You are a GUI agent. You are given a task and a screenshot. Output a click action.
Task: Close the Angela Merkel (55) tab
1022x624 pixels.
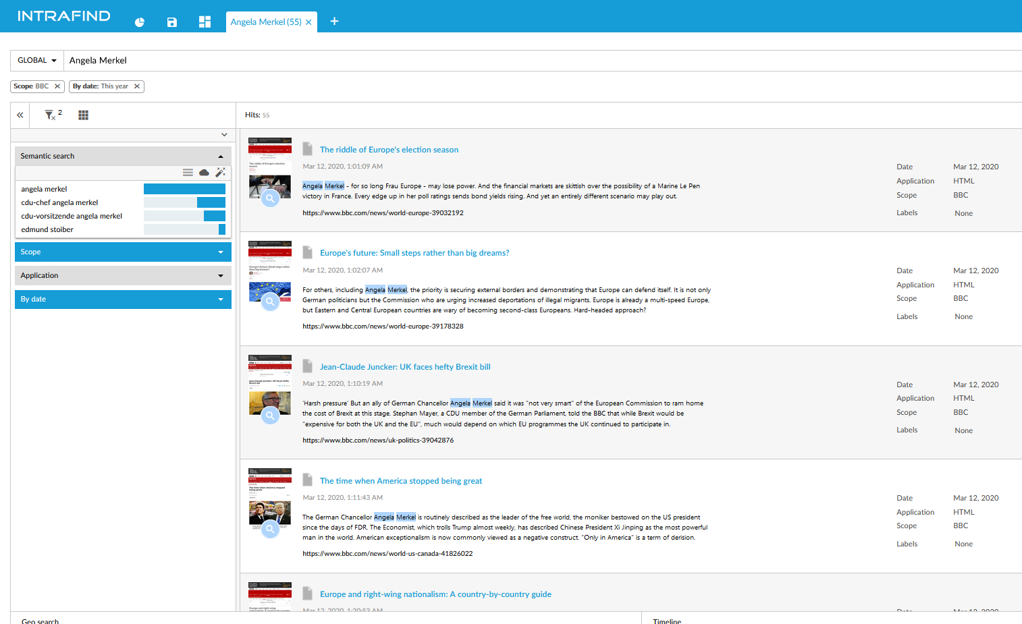click(x=308, y=22)
